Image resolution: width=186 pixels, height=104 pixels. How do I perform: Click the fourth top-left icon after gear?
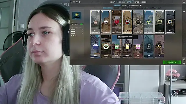point(80,2)
